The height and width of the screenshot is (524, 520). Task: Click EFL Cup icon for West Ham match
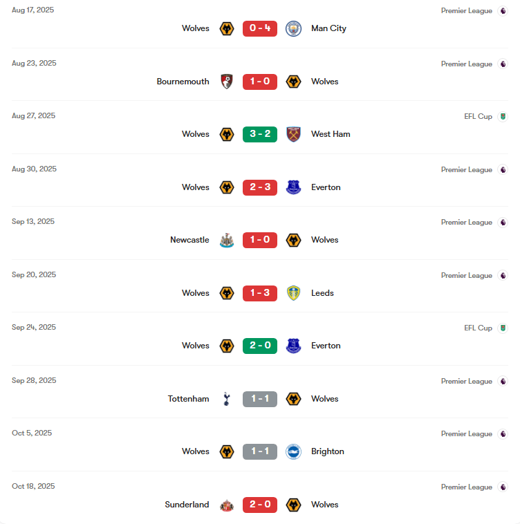(503, 116)
